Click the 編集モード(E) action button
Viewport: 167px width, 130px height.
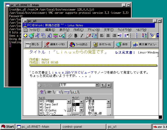(x=55, y=44)
